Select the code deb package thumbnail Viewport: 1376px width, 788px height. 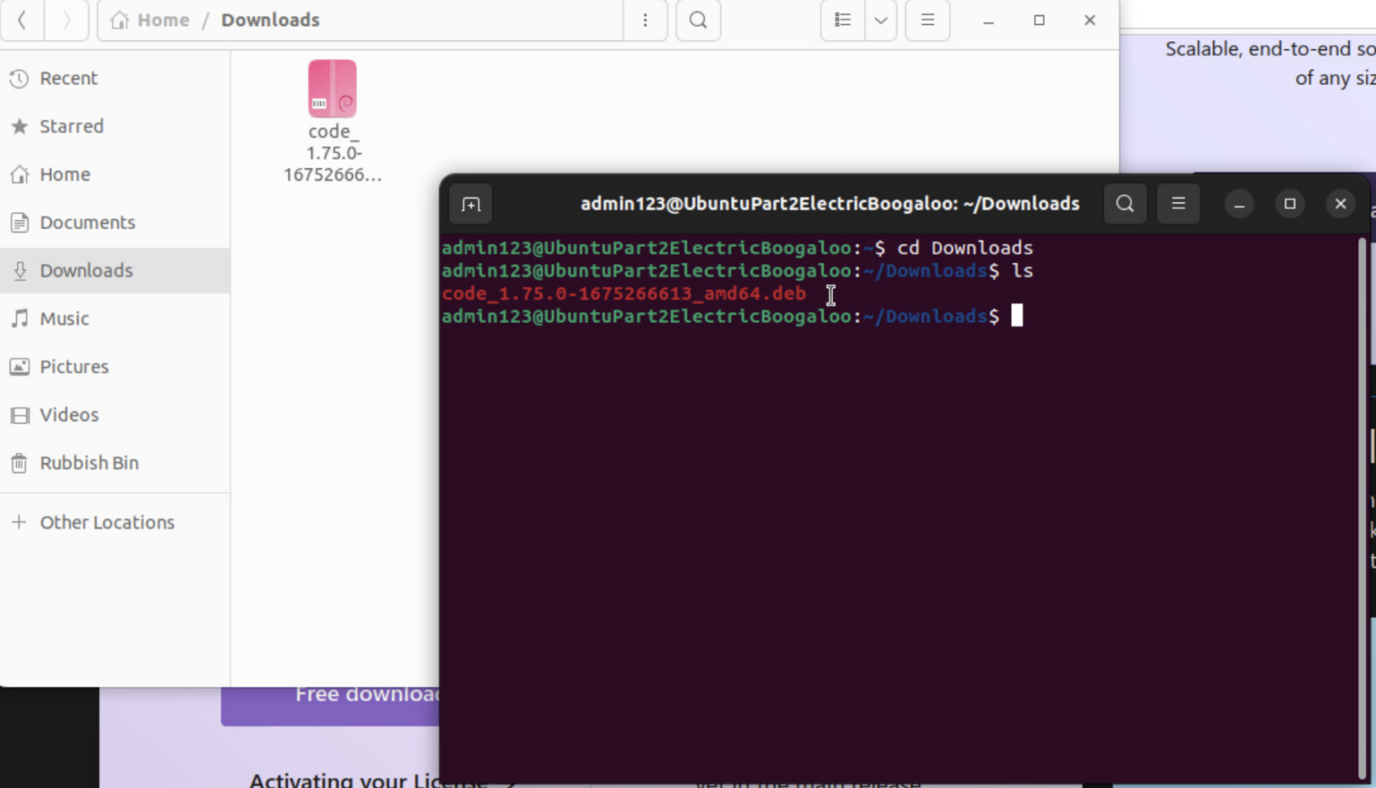coord(332,89)
